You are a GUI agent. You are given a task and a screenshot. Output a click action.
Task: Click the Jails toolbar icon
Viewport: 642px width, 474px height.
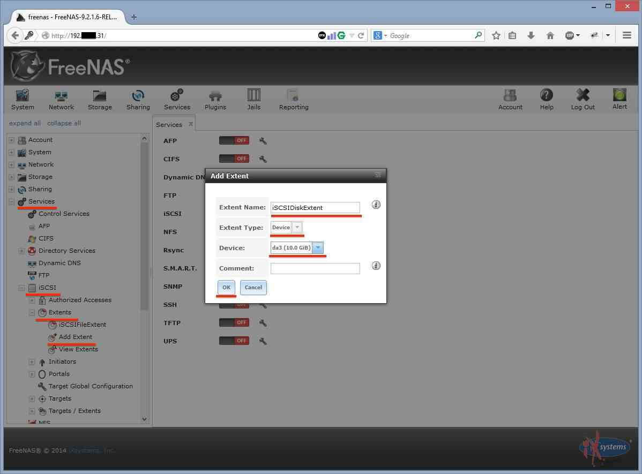click(x=253, y=100)
